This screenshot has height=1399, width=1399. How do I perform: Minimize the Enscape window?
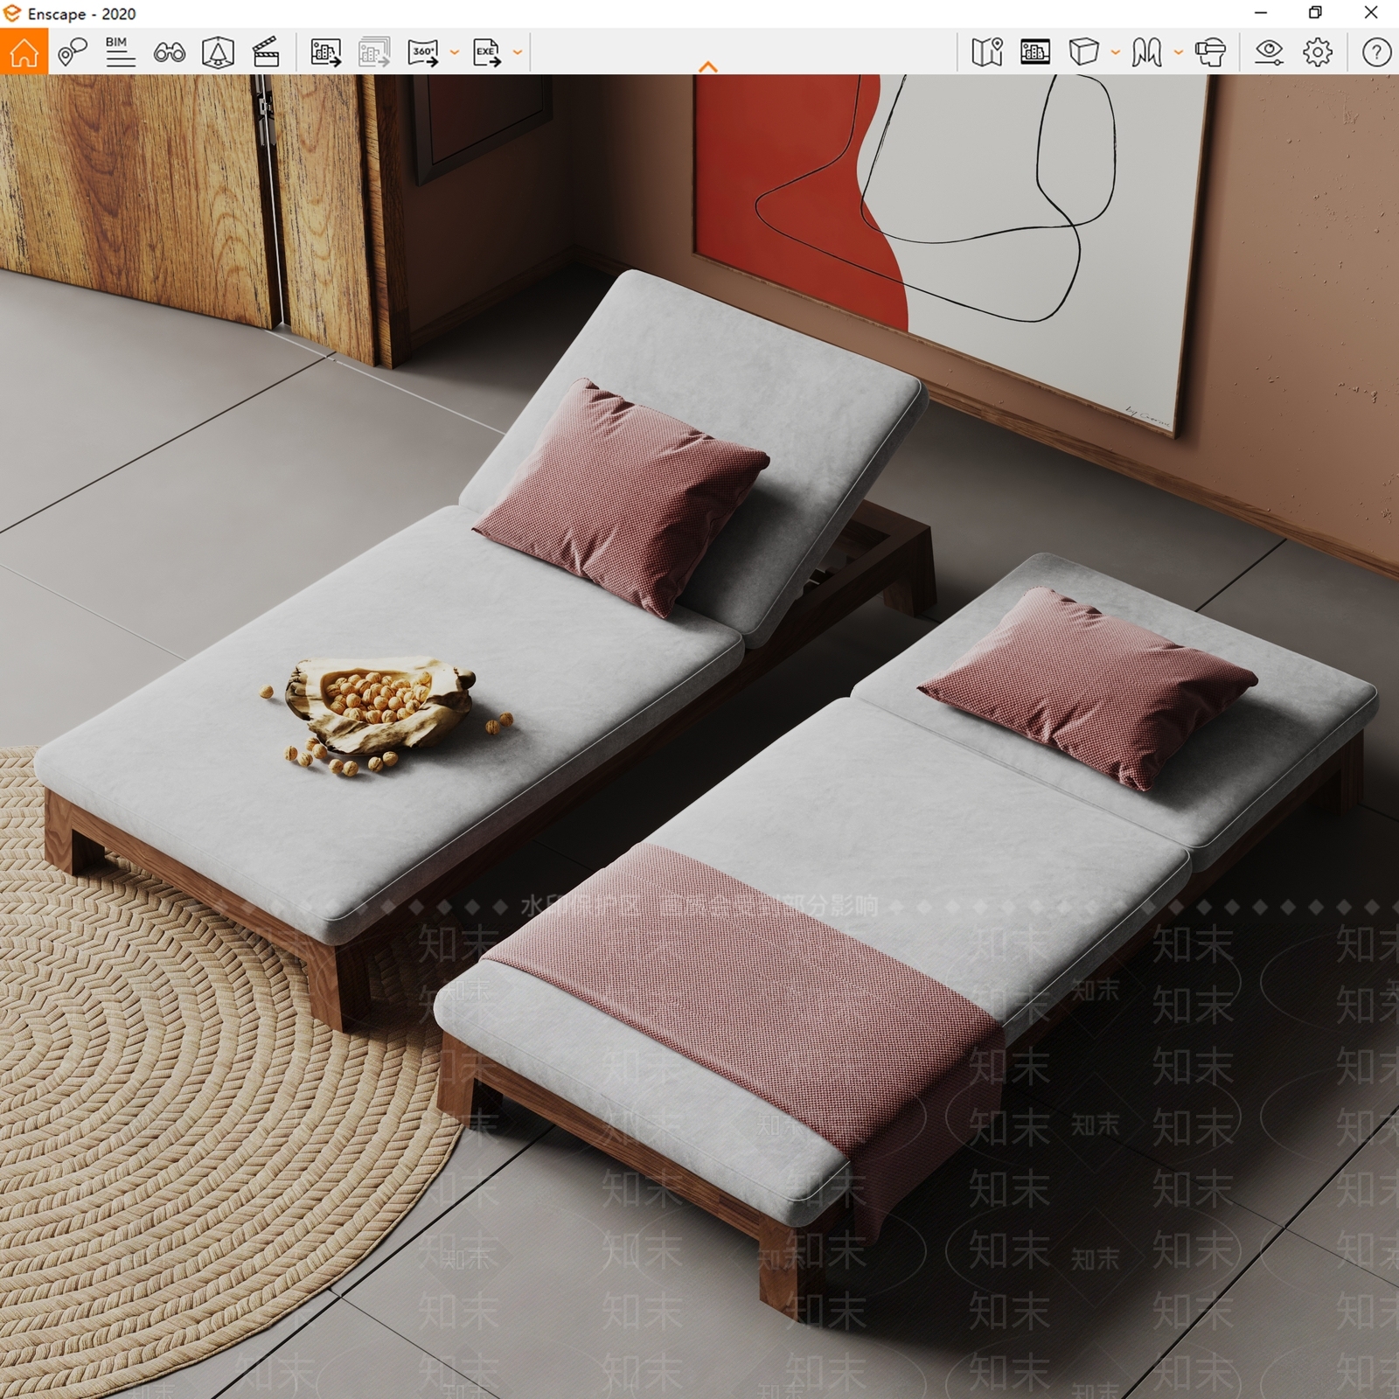coord(1260,13)
